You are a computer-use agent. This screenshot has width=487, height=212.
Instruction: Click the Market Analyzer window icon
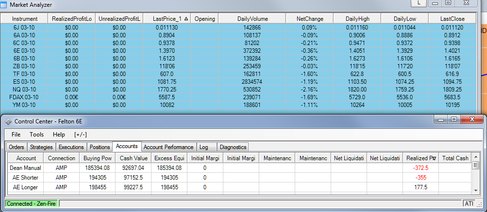click(x=4, y=4)
